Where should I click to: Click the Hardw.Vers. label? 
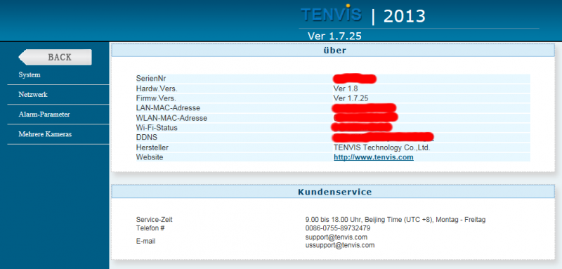157,88
